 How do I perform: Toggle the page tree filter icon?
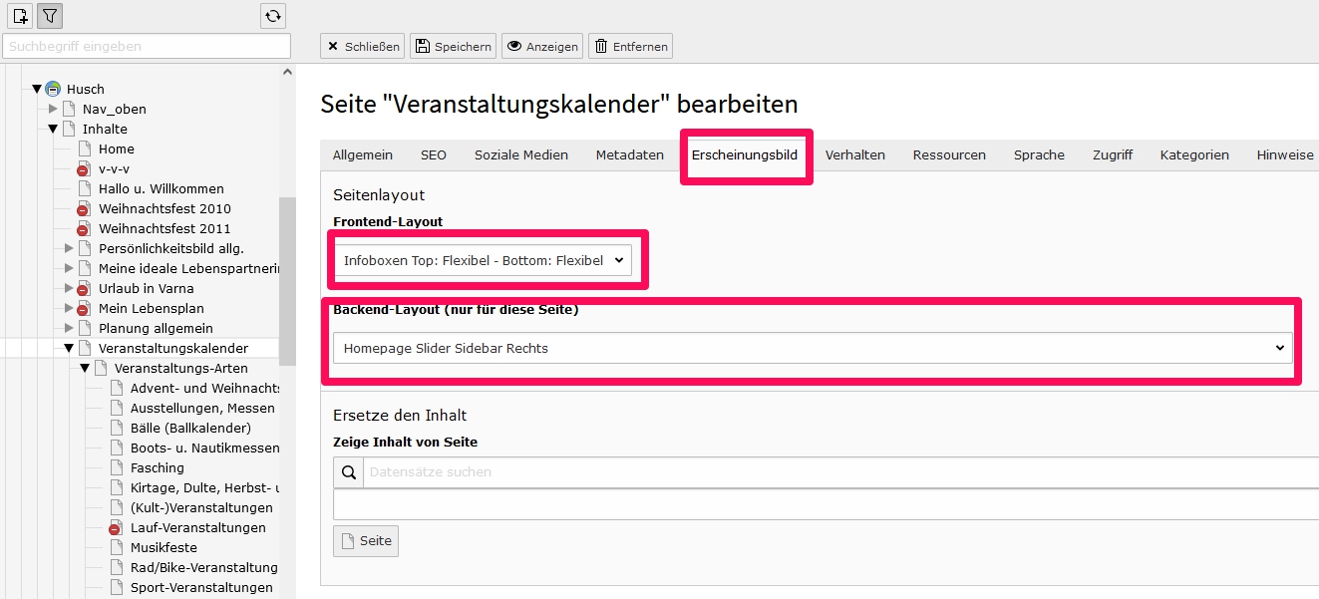click(x=50, y=15)
